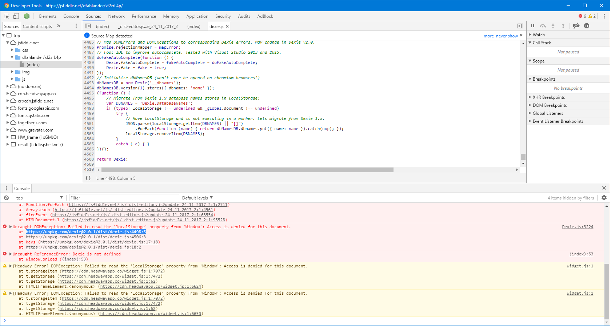611x327 pixels.
Task: Expand the www.gravatar.com domain
Action: click(x=8, y=130)
